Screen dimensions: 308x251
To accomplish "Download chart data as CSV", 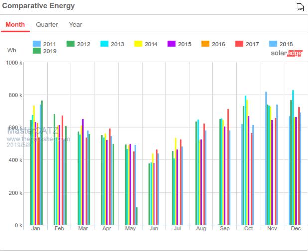I will click(299, 7).
